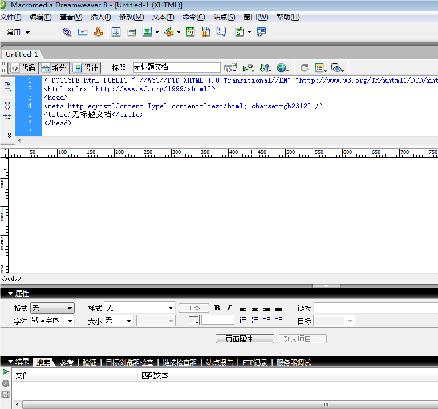Open the 字体 font dropdown

click(x=52, y=321)
